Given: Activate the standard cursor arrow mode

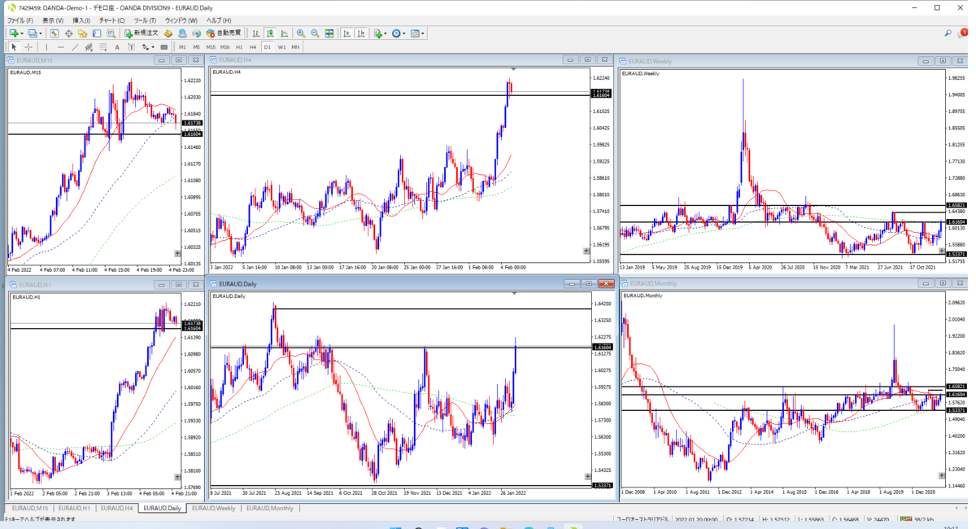Looking at the screenshot, I should click(x=14, y=47).
